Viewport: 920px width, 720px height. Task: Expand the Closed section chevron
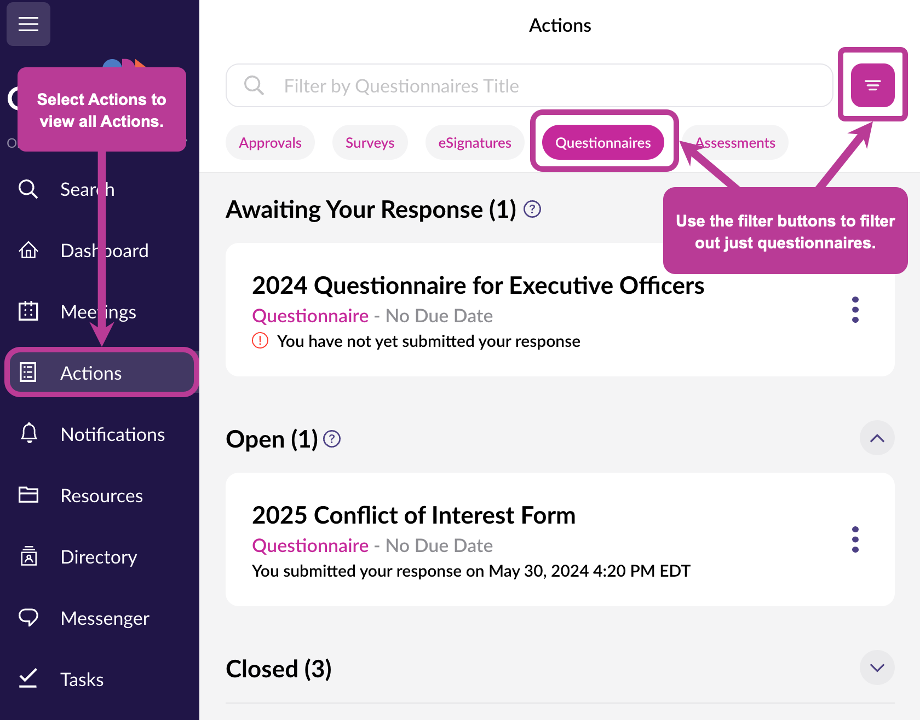tap(877, 668)
